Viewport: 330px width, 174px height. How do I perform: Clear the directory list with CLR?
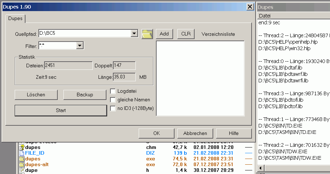186,34
